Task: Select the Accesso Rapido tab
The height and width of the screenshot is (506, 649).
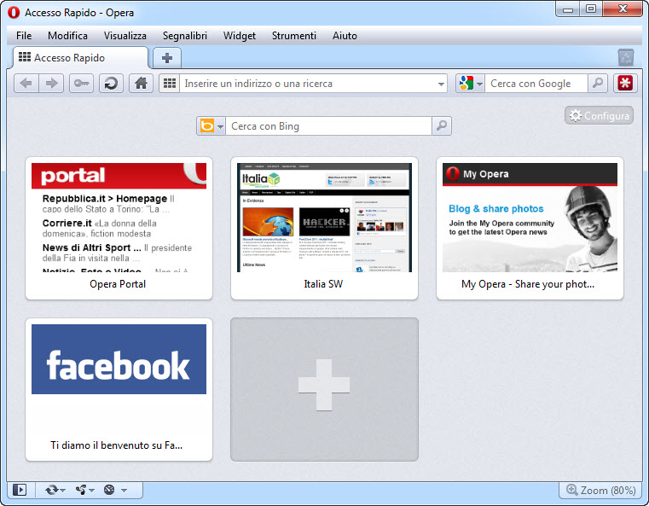Action: 80,57
